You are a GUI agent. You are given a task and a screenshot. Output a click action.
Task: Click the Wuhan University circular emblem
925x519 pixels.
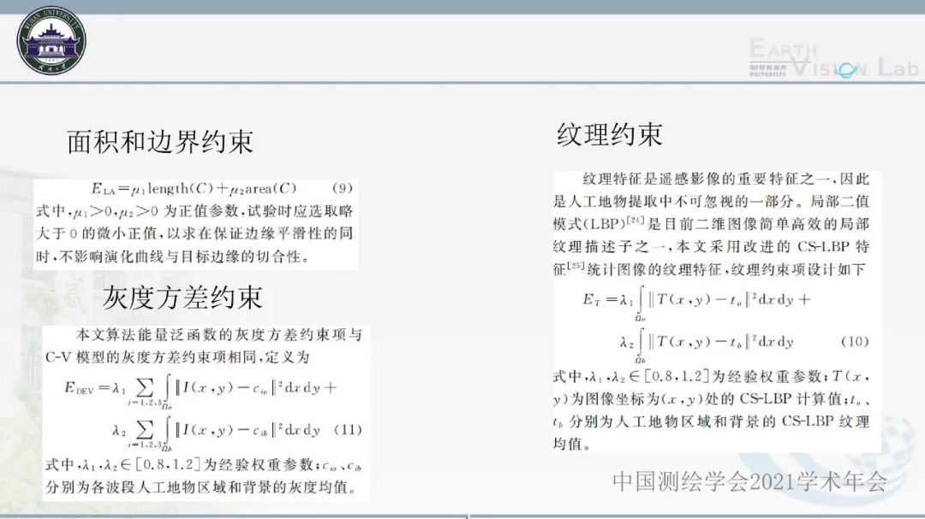click(x=52, y=39)
